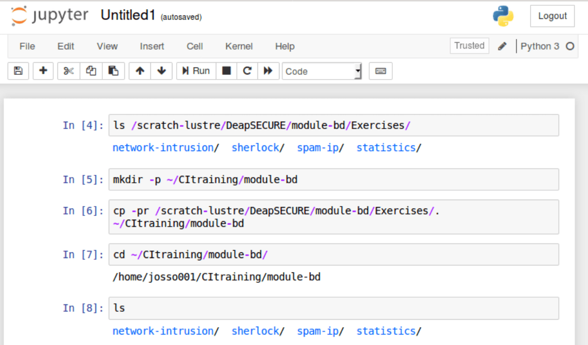Image resolution: width=588 pixels, height=345 pixels.
Task: Run the current cell
Action: [195, 71]
